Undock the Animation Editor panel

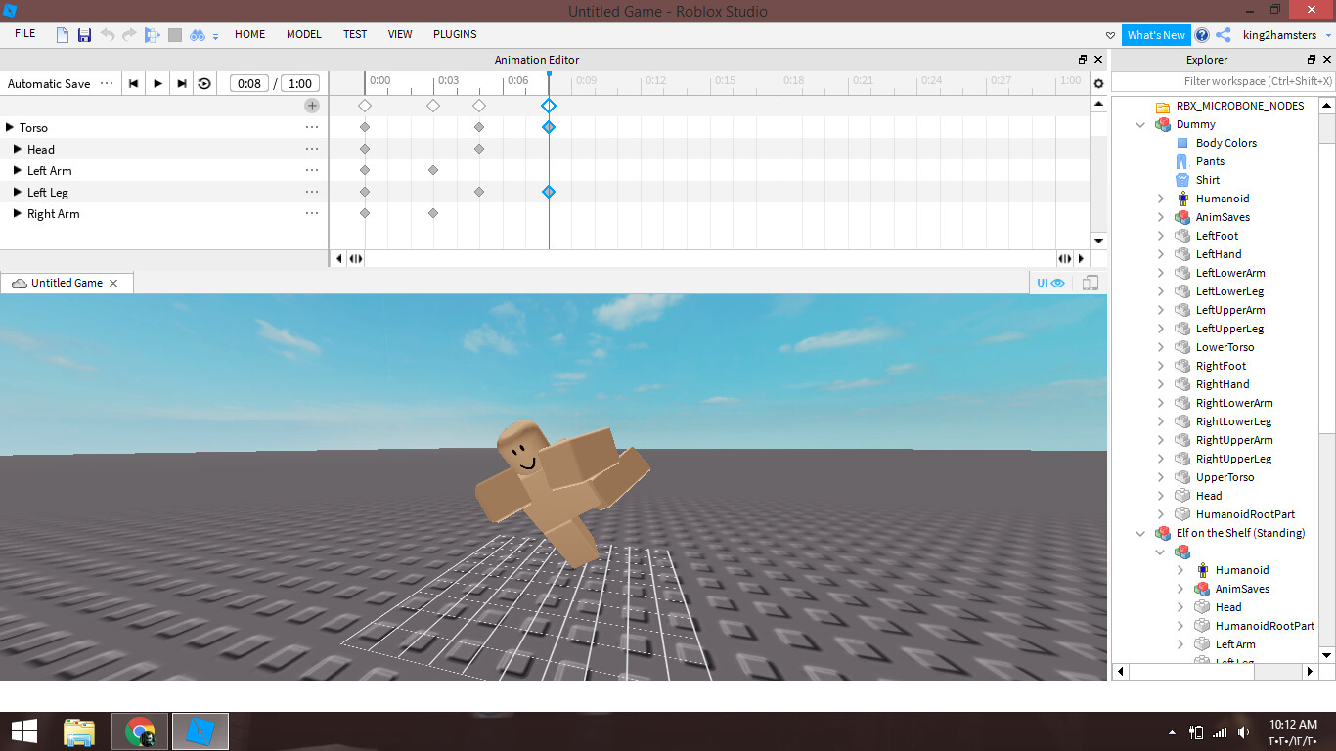[x=1083, y=60]
